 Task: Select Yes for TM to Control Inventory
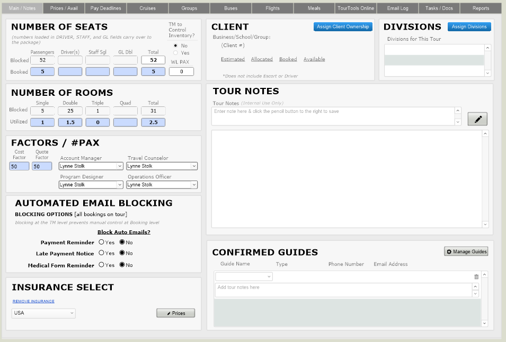175,52
